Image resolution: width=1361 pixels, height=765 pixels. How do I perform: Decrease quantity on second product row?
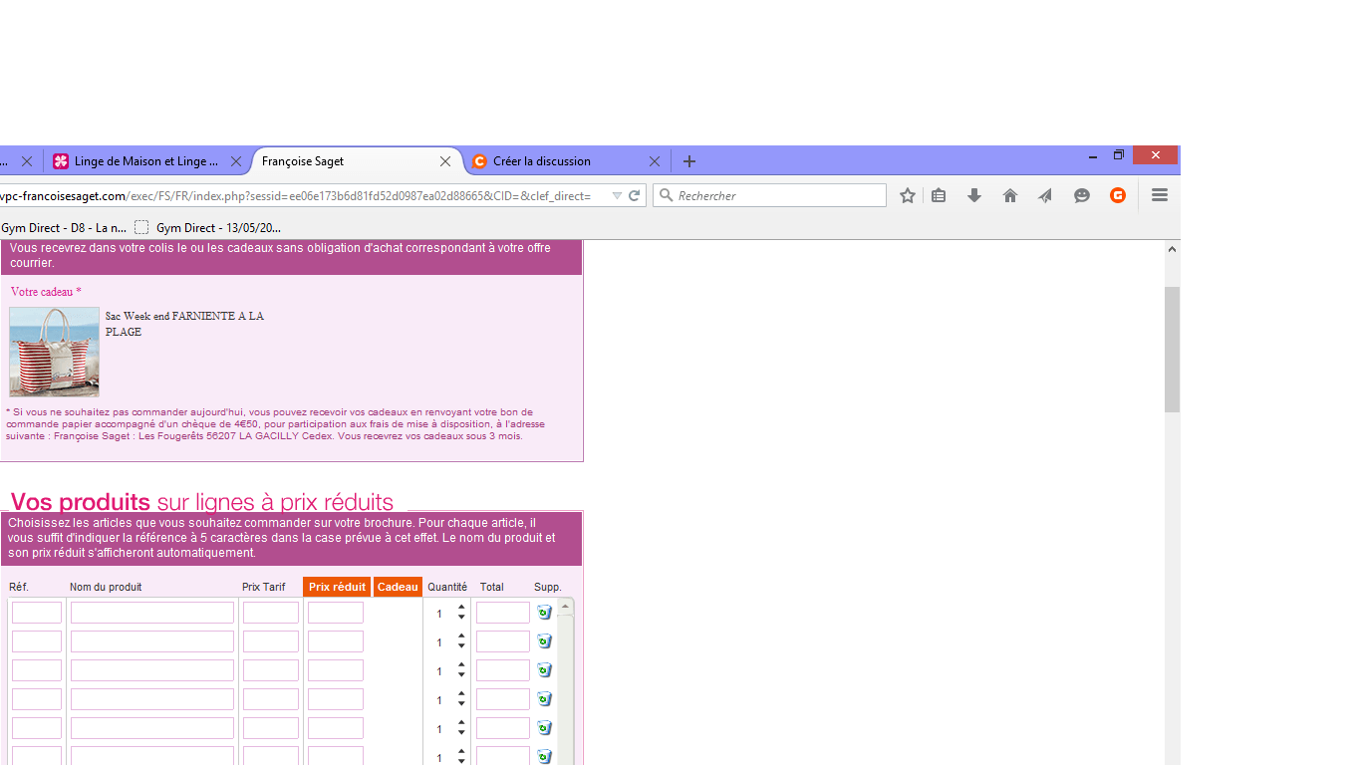(x=461, y=647)
